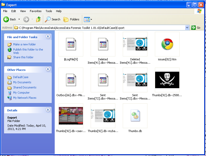
Task: Click the Up folder toolbar icon
Action: (39, 19)
